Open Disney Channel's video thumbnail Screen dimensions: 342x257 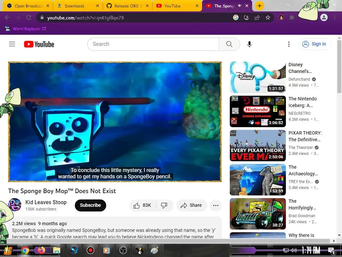click(258, 77)
